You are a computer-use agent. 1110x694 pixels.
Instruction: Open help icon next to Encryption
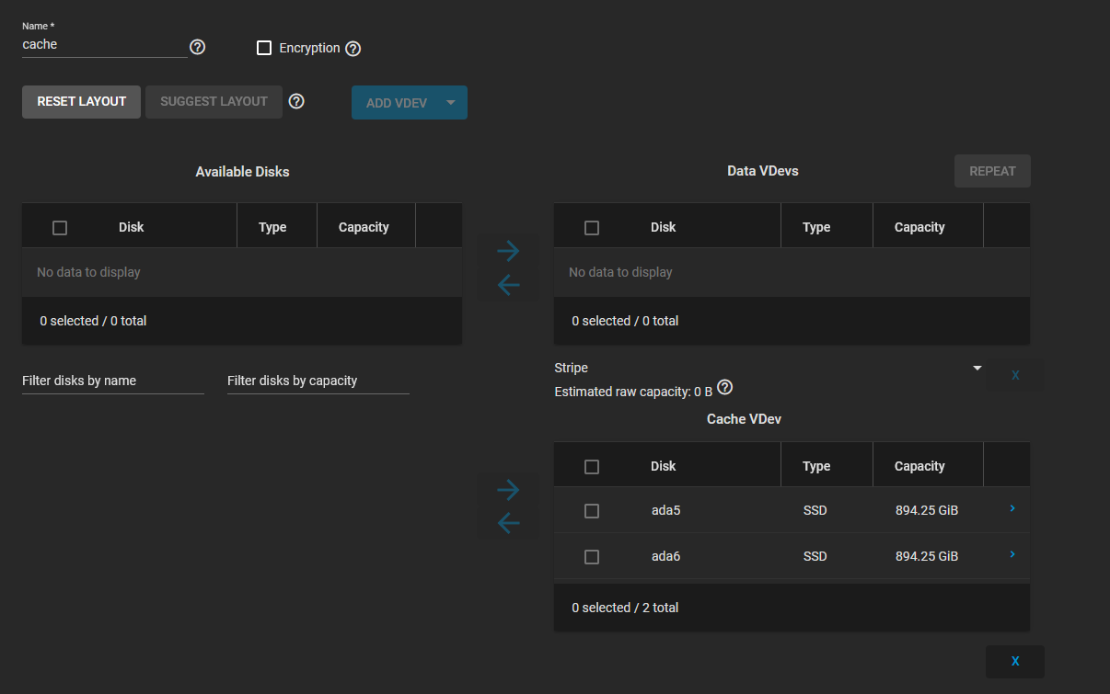point(353,49)
